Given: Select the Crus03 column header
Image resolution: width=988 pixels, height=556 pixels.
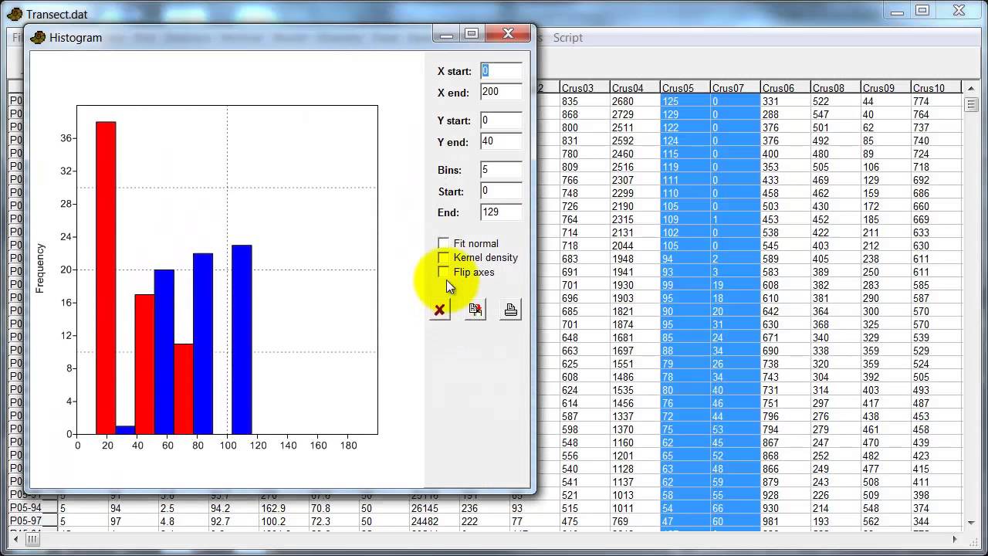Looking at the screenshot, I should [585, 88].
